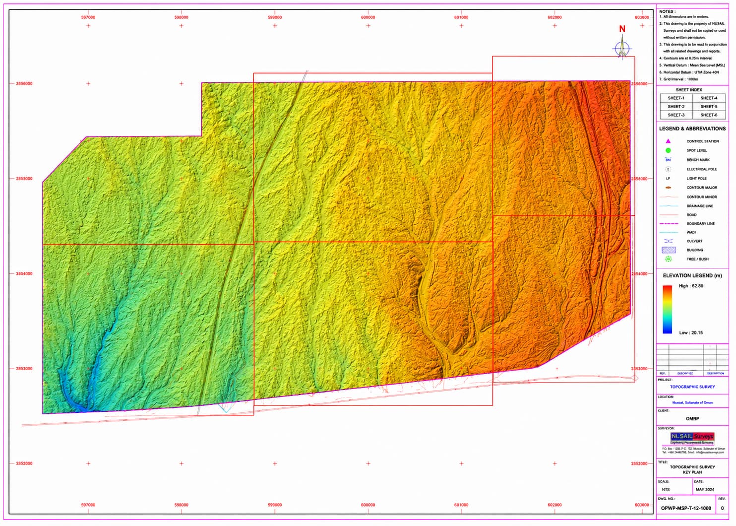
Task: Click the green Tree / Bush symbol
Action: 668,259
